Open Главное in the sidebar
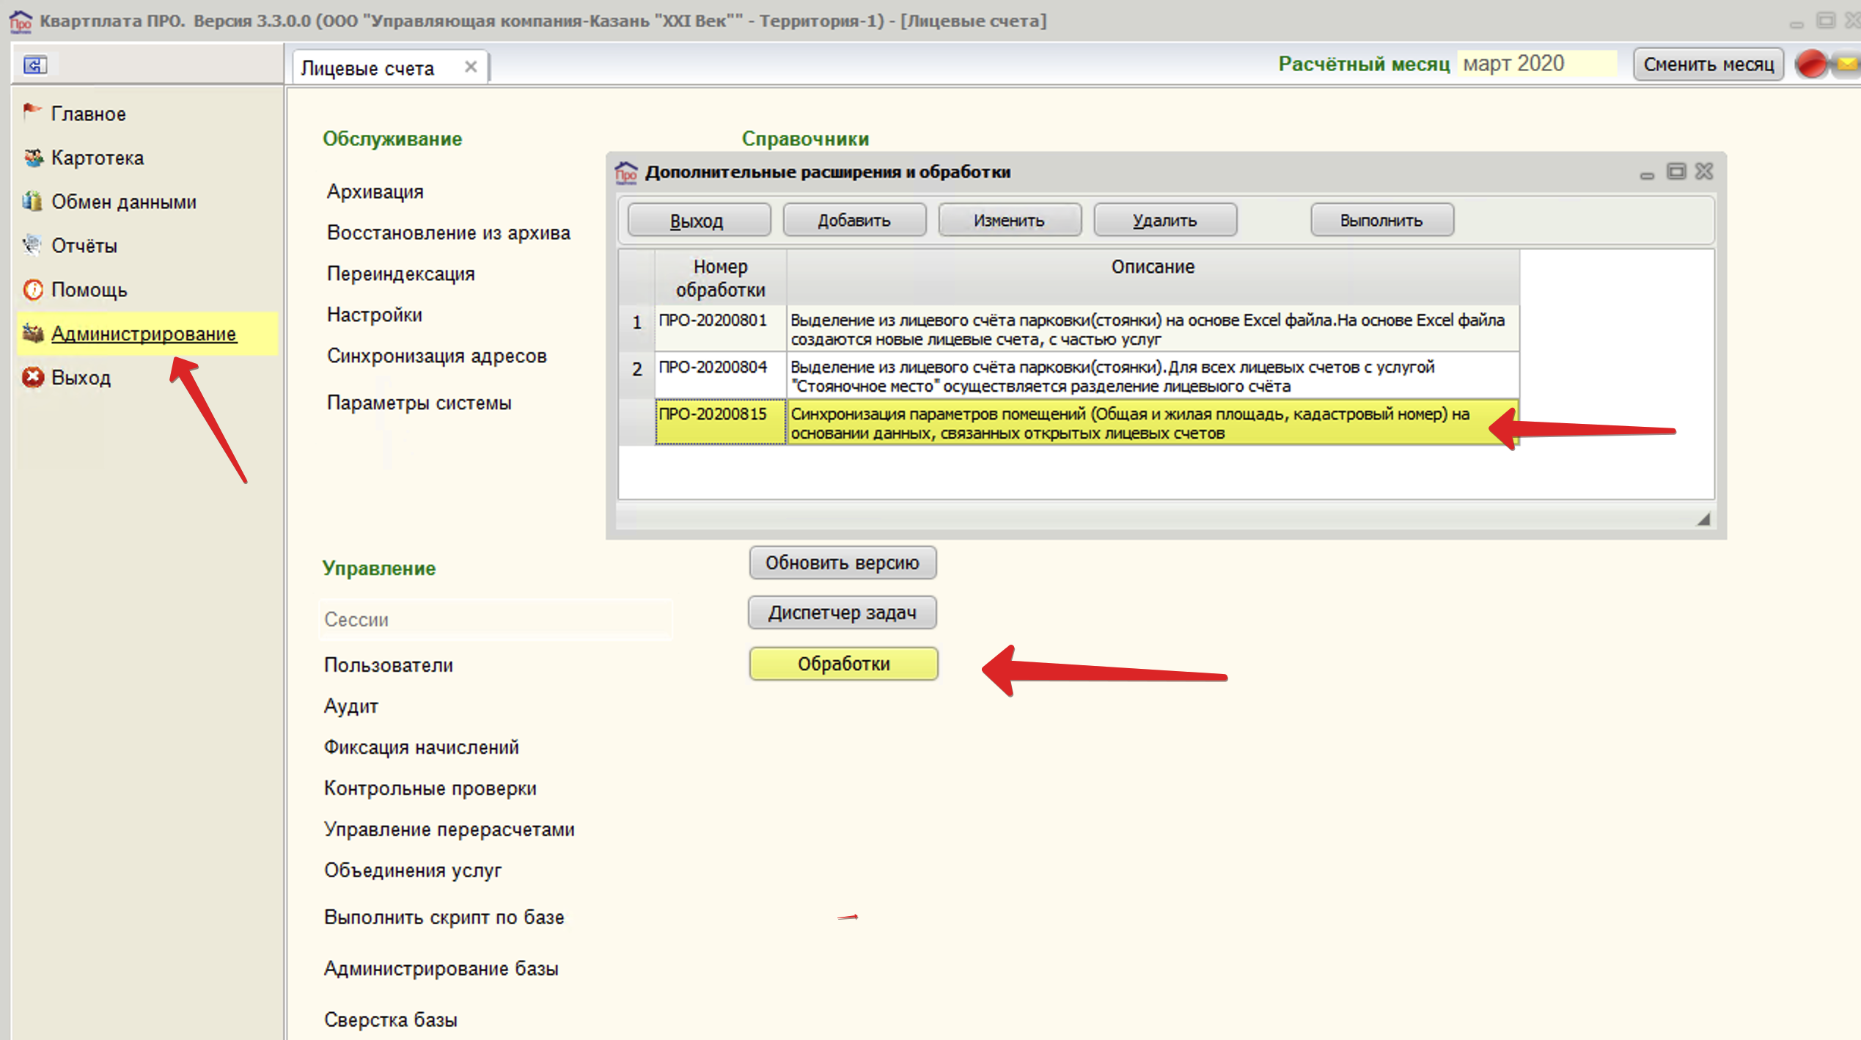The image size is (1861, 1040). pos(89,114)
